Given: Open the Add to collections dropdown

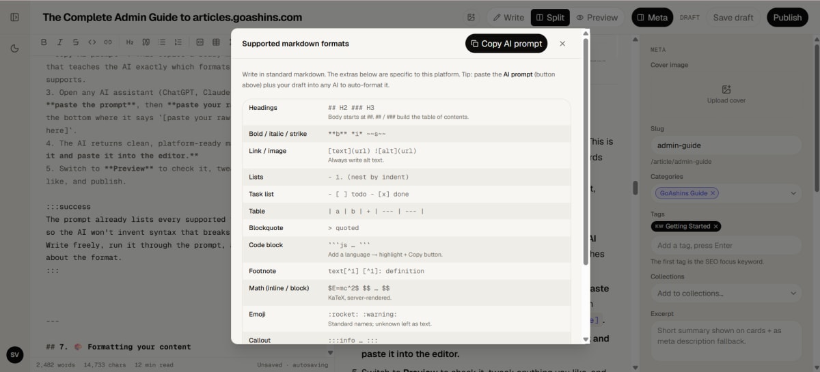Looking at the screenshot, I should (x=726, y=294).
